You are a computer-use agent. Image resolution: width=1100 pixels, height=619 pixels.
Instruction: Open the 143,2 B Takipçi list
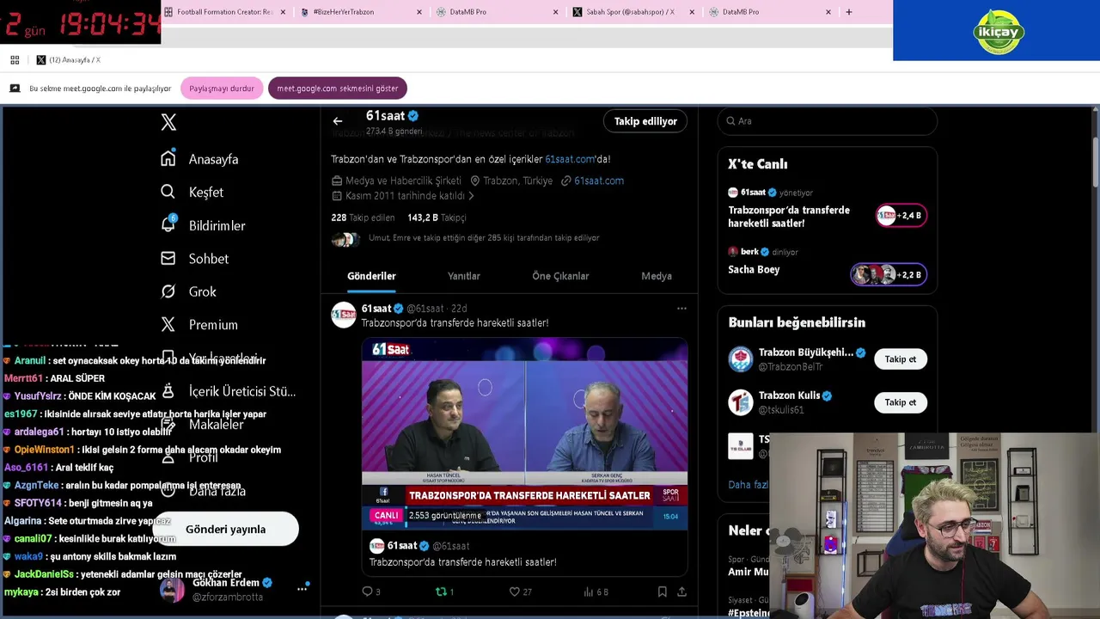[x=437, y=218]
